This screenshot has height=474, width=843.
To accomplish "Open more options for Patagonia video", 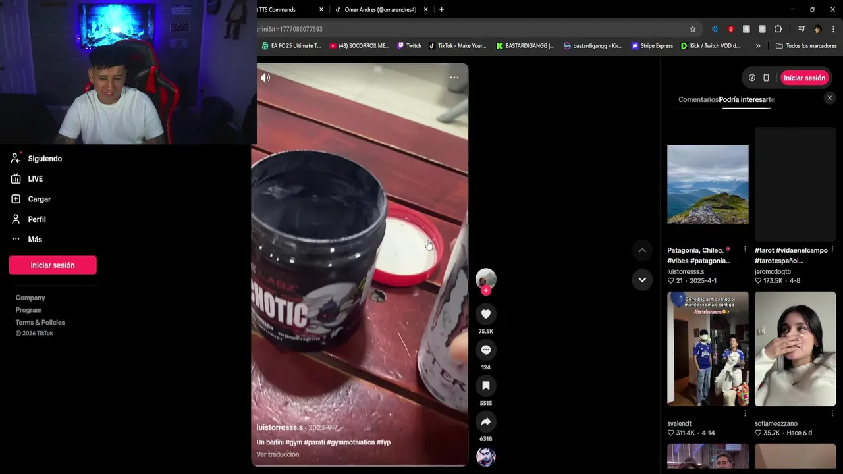I will [745, 250].
